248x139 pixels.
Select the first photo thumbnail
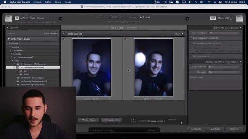[91, 68]
